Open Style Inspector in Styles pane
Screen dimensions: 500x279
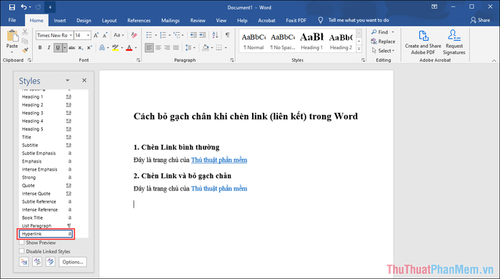(37, 262)
